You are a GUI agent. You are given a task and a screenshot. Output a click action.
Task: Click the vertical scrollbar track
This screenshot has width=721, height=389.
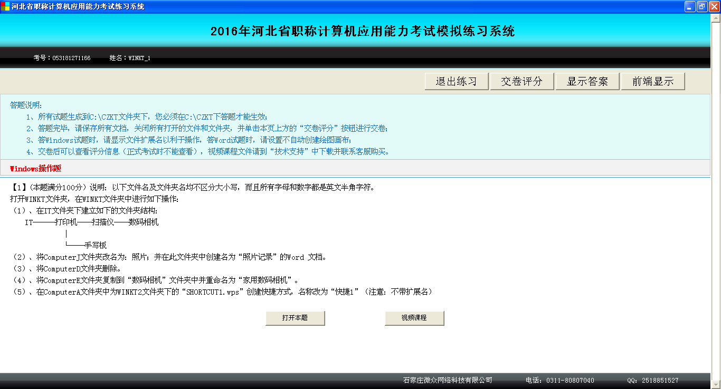tap(715, 211)
